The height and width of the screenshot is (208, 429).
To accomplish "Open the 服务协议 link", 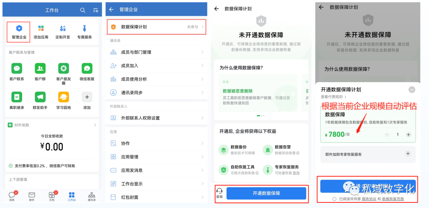I will [368, 199].
